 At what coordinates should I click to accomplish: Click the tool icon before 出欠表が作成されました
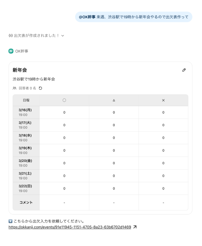point(11,36)
